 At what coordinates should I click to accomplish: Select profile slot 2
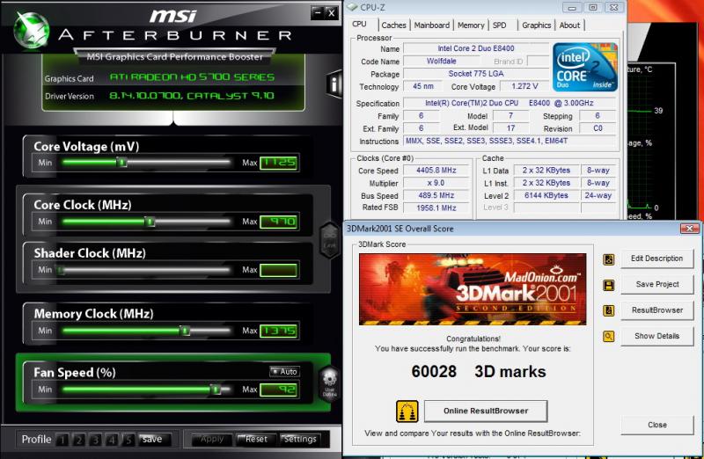79,440
